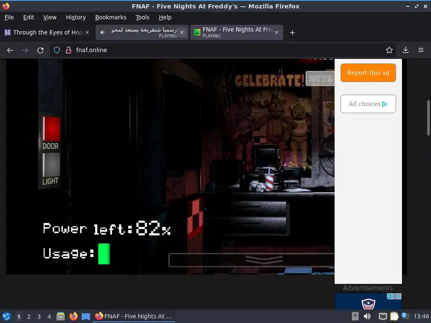Viewport: 431px width, 323px height.
Task: Open network status tray icon
Action: point(383,316)
